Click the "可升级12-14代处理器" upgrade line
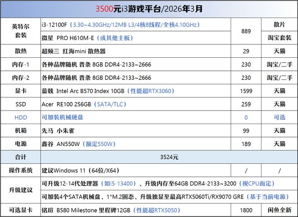The width and height of the screenshot is (298, 217). tap(169, 184)
